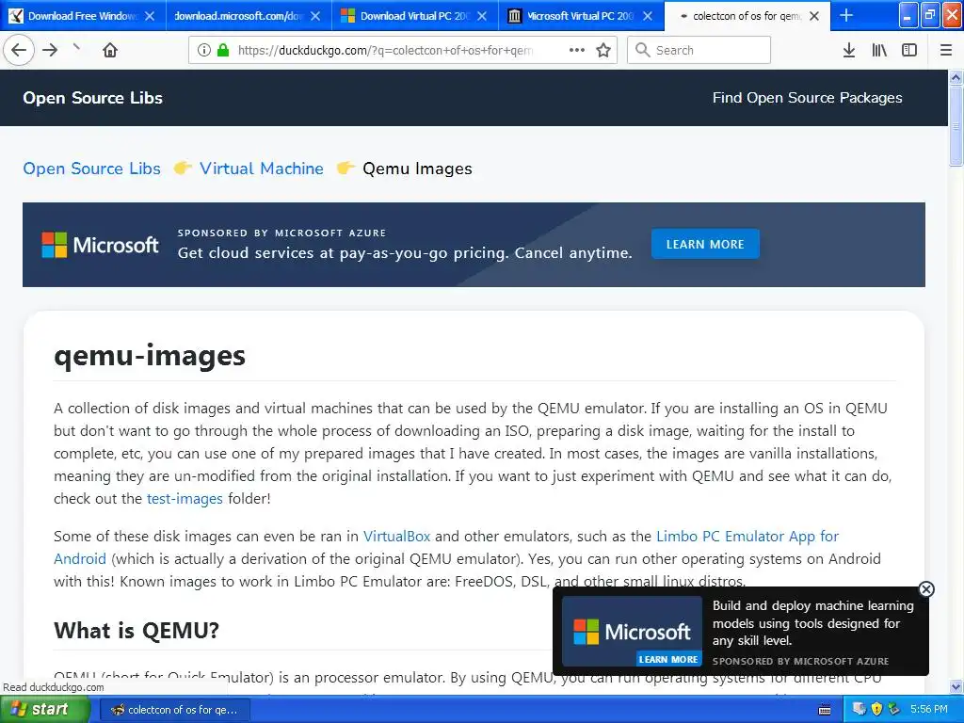Click the vertical scrollbar thumb
Viewport: 964px width, 723px height.
pyautogui.click(x=956, y=126)
